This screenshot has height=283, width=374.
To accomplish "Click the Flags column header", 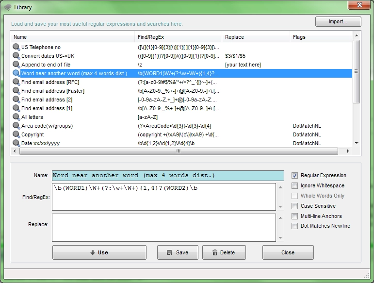I will tap(321, 37).
